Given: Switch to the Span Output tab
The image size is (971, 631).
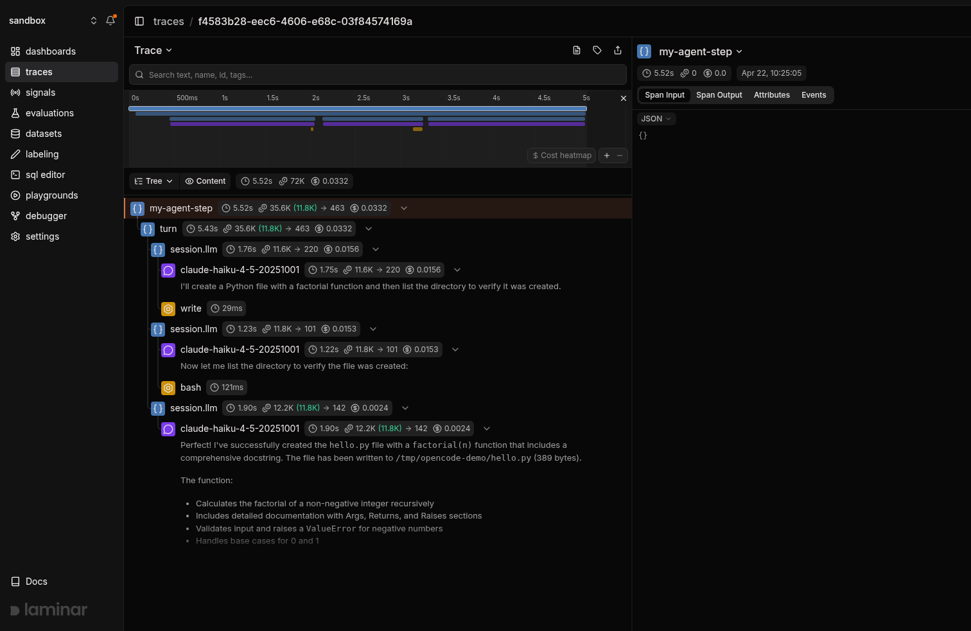Looking at the screenshot, I should 719,95.
